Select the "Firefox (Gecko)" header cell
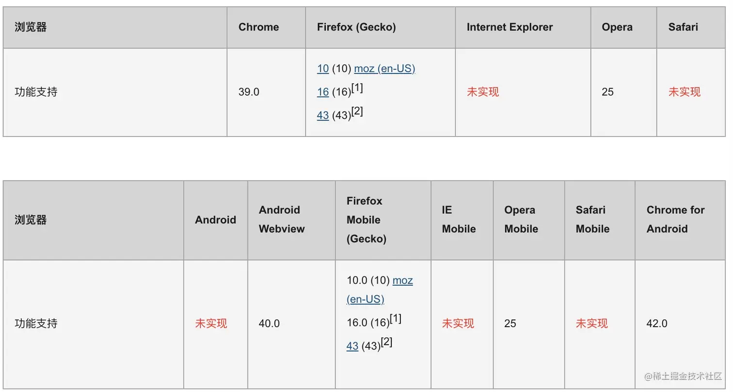 [x=356, y=27]
